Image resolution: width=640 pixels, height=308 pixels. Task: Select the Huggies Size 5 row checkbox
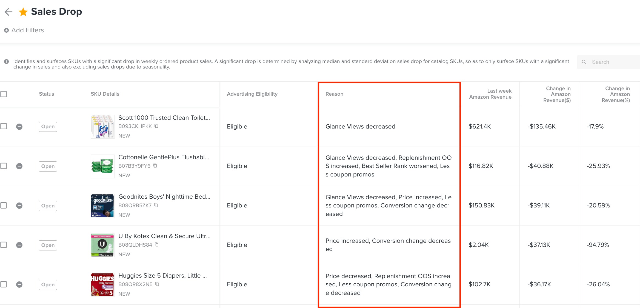4,284
